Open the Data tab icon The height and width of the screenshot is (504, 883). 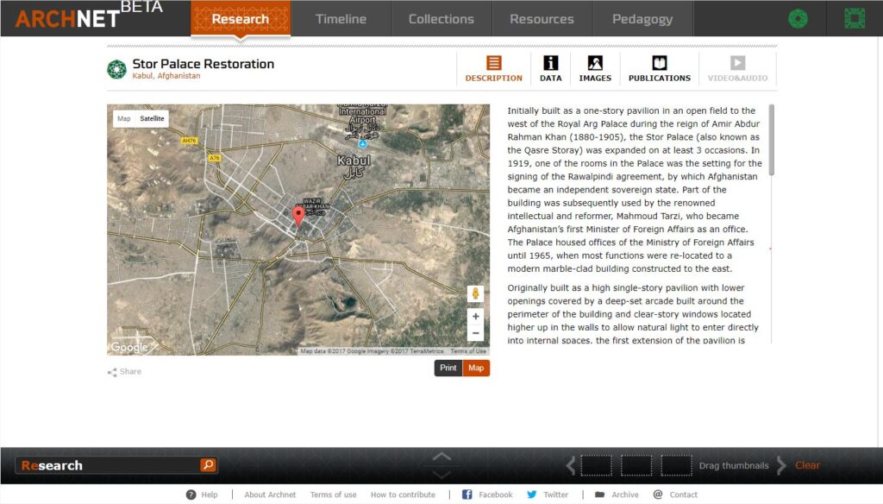[550, 64]
